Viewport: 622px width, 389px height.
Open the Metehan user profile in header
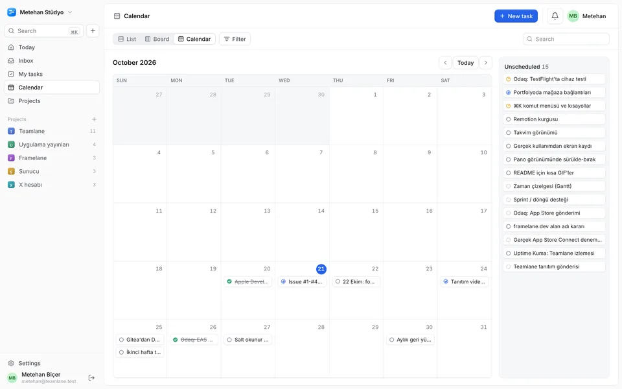click(587, 16)
